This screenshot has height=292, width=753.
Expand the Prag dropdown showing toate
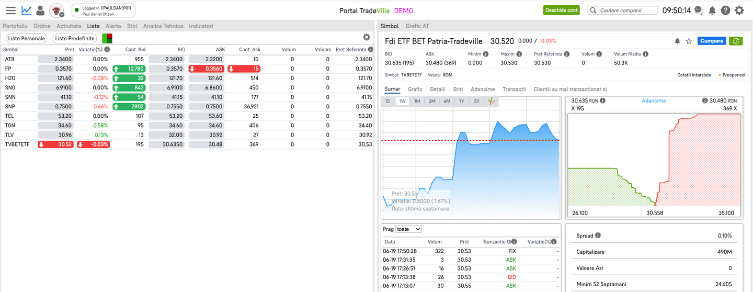pos(408,229)
